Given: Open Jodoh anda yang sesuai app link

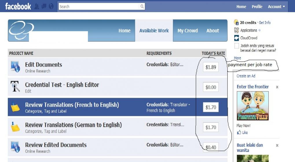Looking at the screenshot, I should point(258,48).
